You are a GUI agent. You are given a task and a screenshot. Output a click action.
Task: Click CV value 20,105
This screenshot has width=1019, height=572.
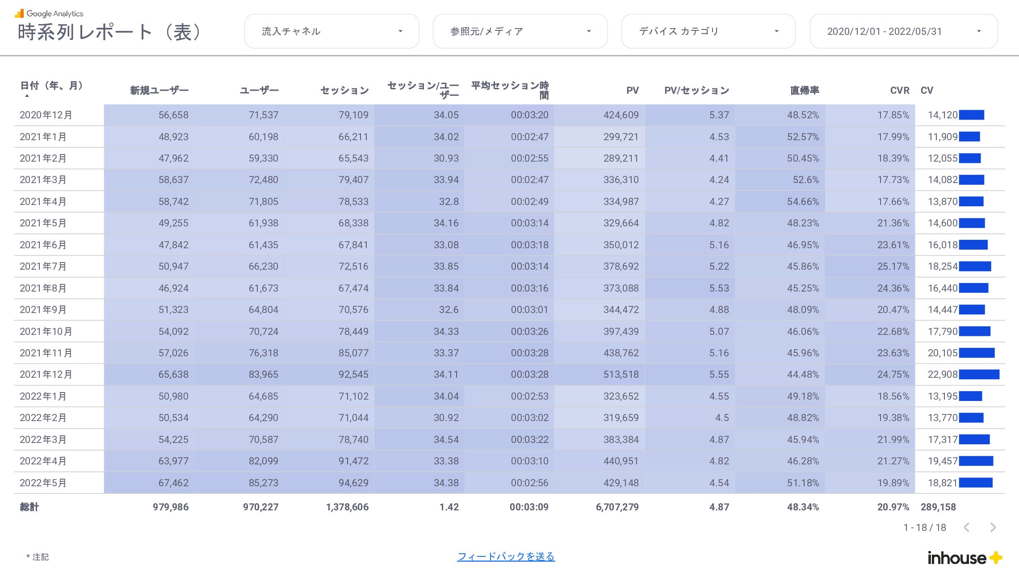943,353
